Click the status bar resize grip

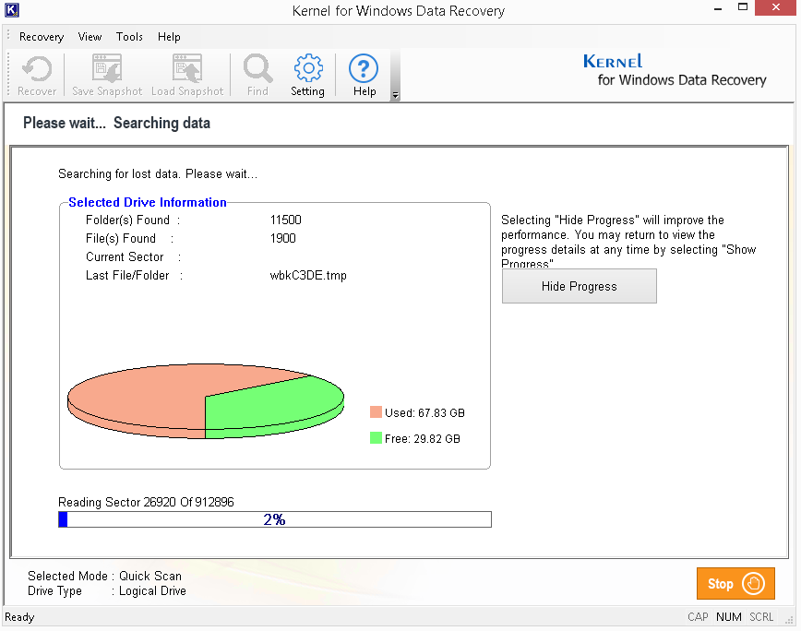click(790, 619)
